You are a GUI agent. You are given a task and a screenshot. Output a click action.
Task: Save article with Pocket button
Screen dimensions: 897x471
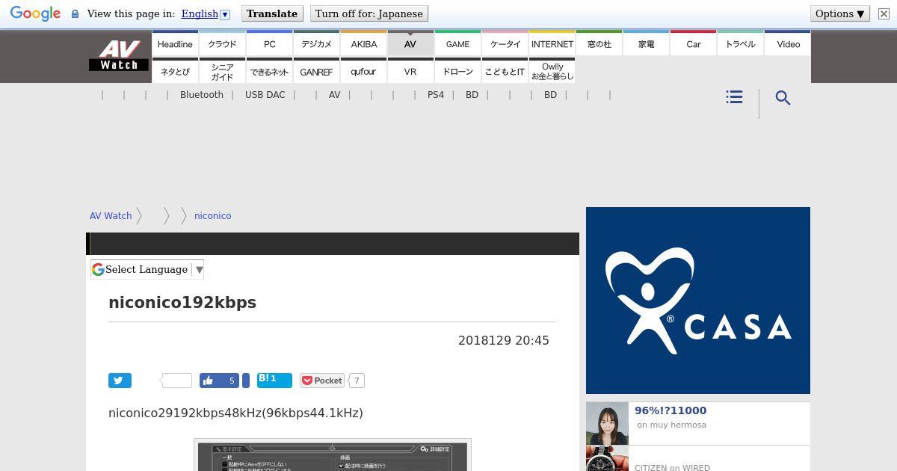[322, 381]
